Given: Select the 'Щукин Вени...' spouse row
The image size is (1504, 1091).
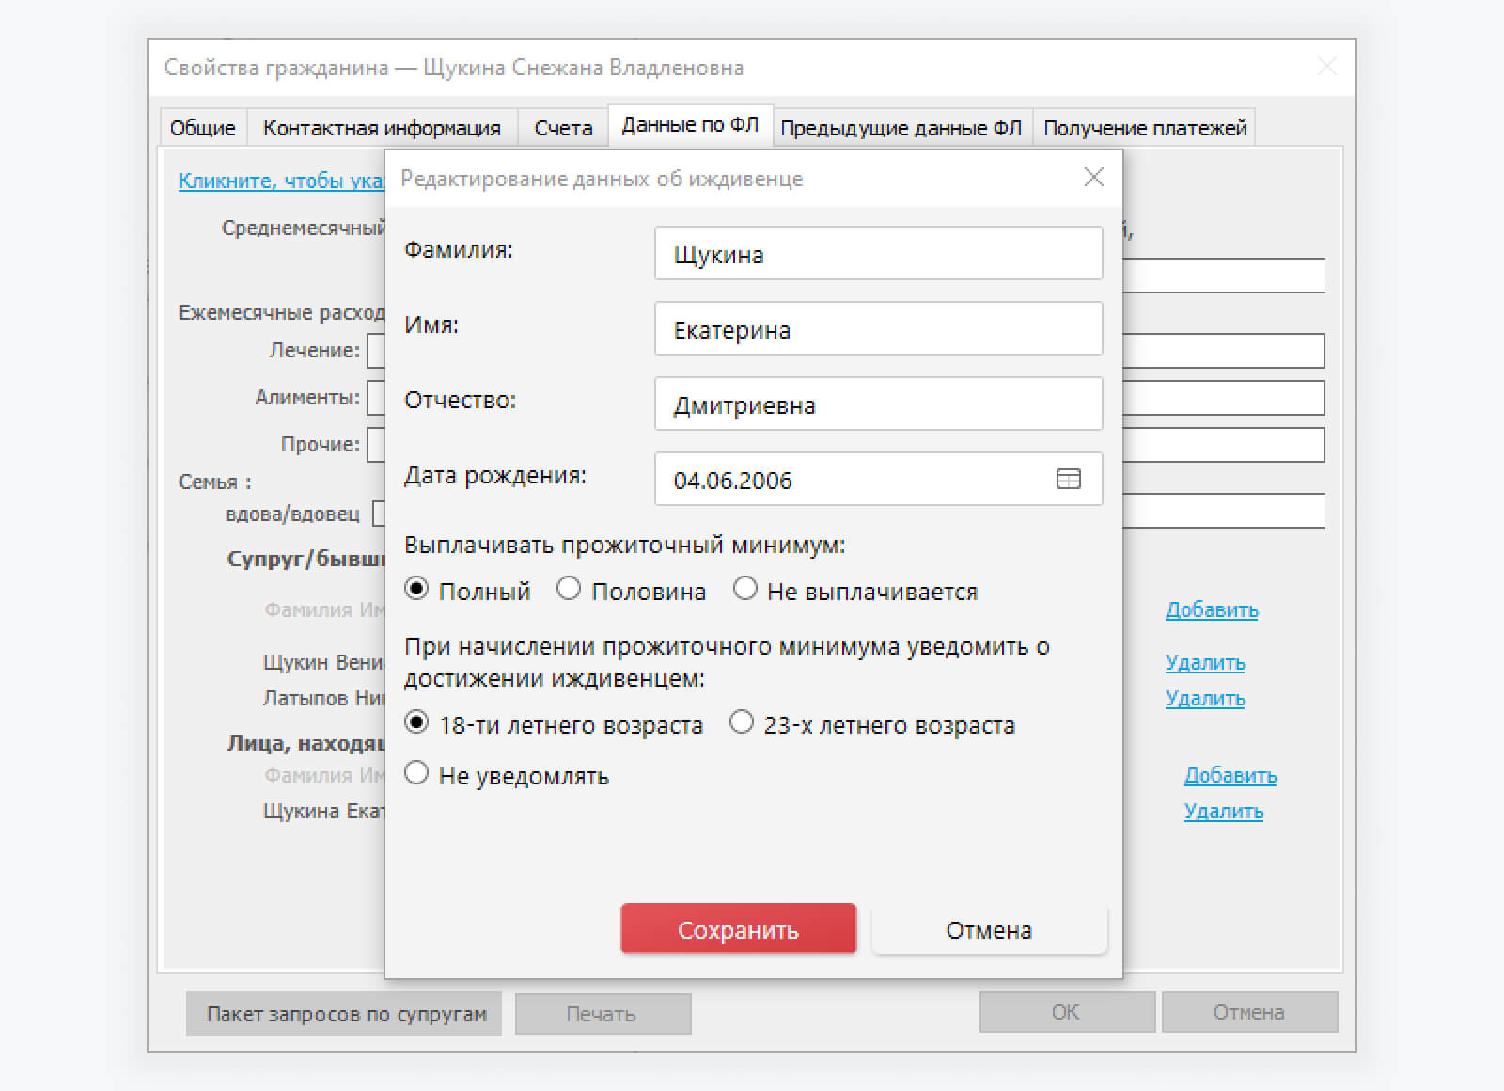Looking at the screenshot, I should [323, 662].
